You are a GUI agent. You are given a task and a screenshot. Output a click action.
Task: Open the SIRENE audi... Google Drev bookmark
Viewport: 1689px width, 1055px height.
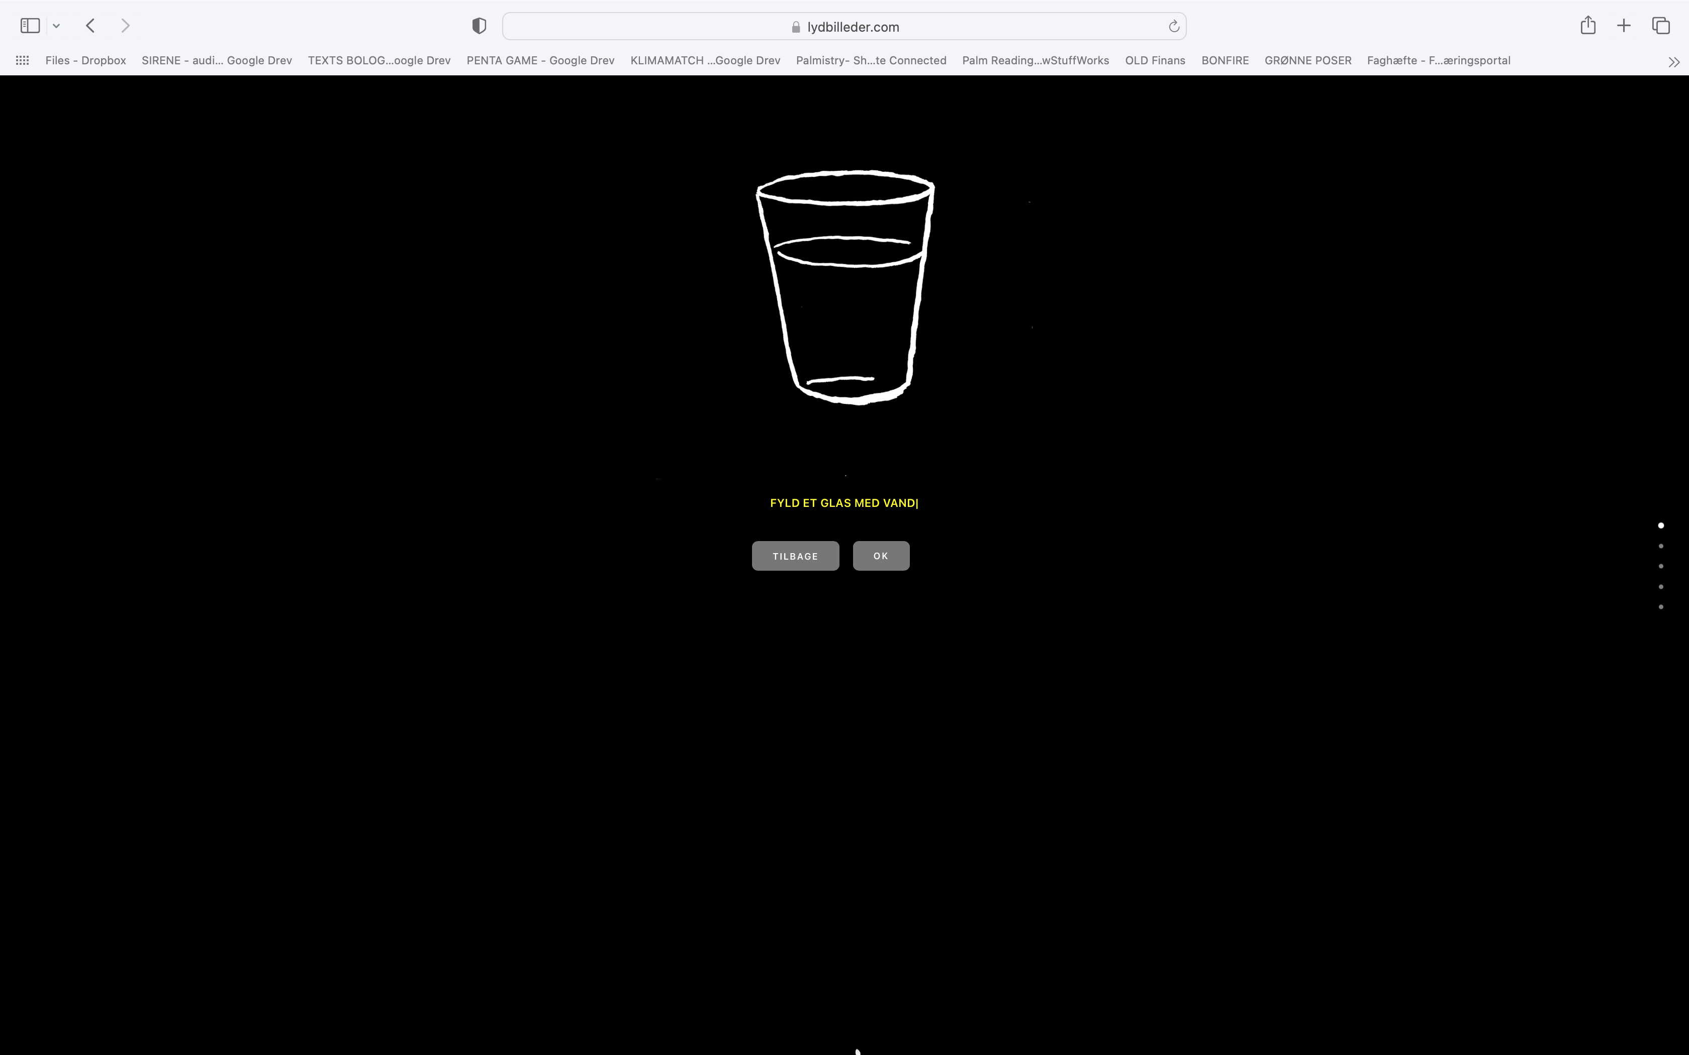(x=216, y=61)
